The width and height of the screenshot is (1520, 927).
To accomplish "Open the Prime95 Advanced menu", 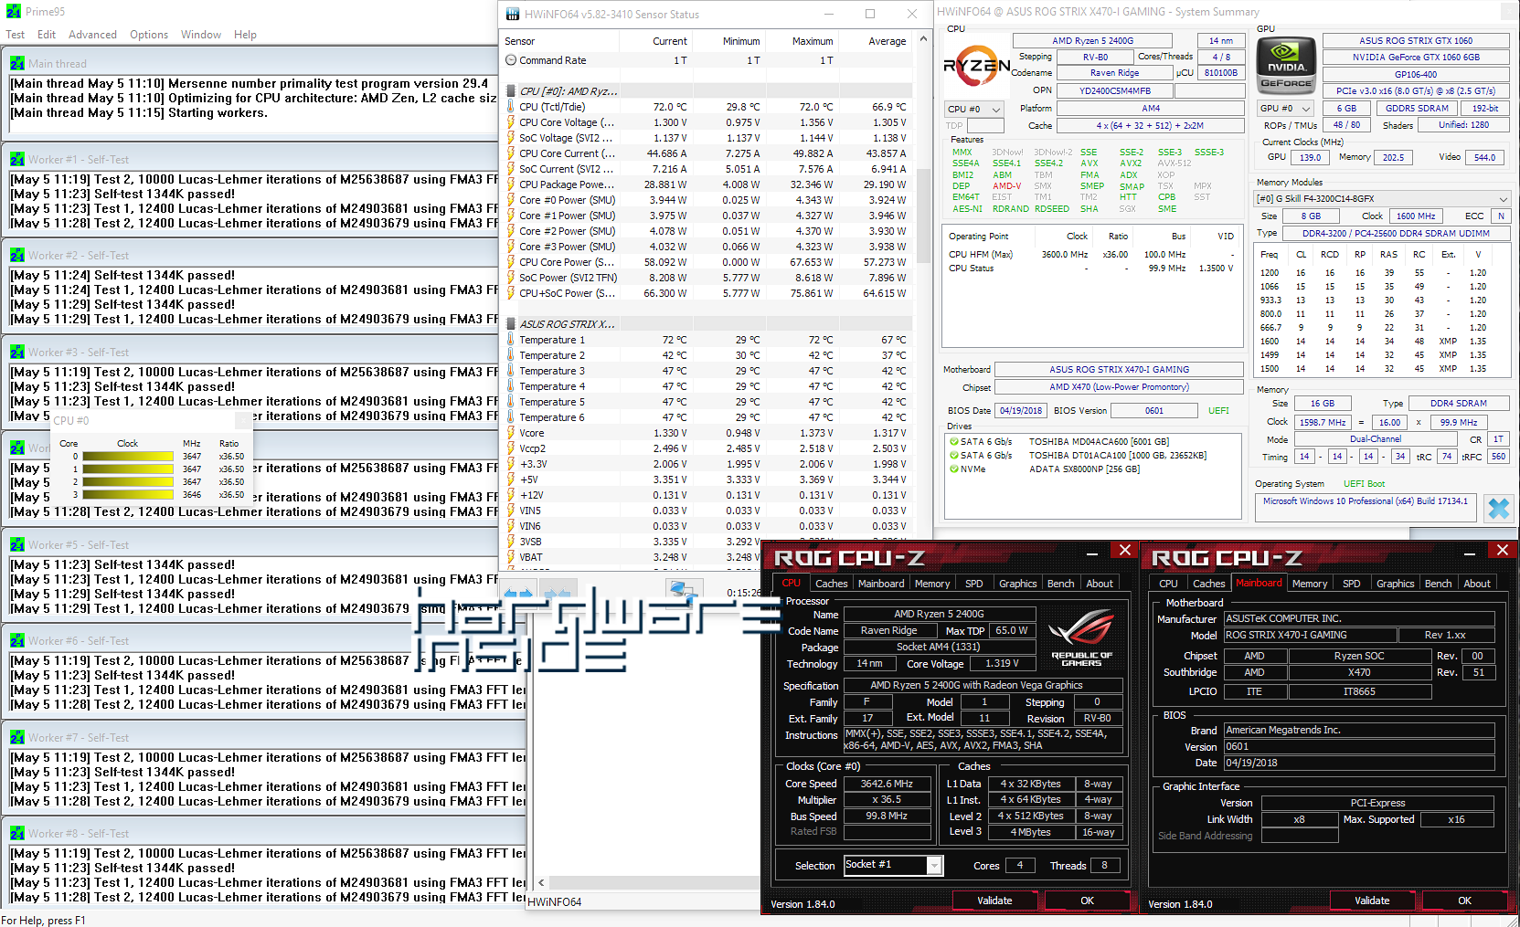I will pyautogui.click(x=92, y=35).
